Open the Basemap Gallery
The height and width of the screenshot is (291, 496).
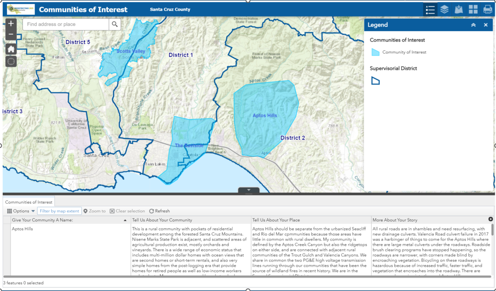pos(473,9)
